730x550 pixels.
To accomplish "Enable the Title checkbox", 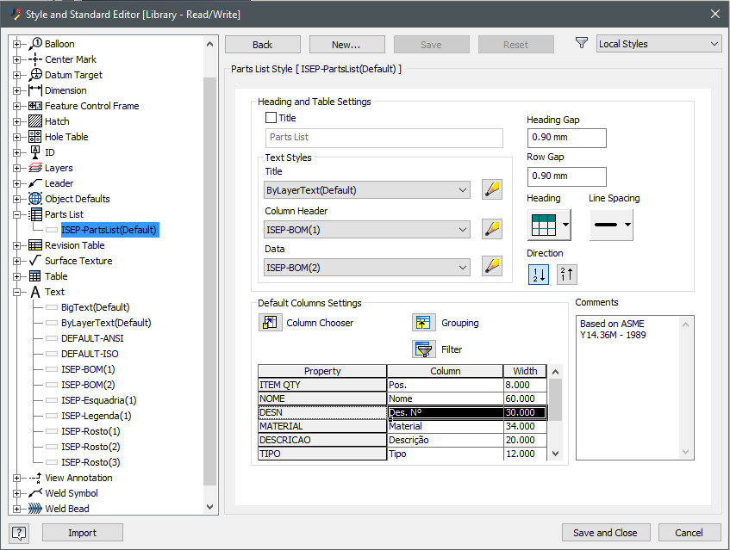I will coord(271,118).
